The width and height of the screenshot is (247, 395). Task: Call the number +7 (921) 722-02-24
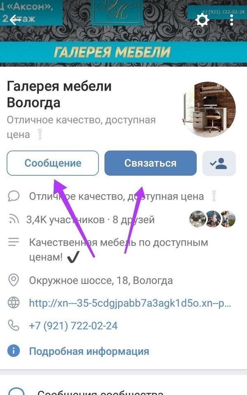73,326
